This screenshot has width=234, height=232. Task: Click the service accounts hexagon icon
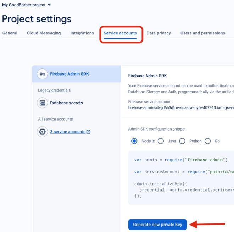[43, 132]
